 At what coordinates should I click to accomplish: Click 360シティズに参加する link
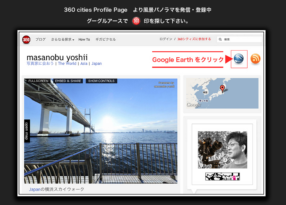click(x=194, y=39)
